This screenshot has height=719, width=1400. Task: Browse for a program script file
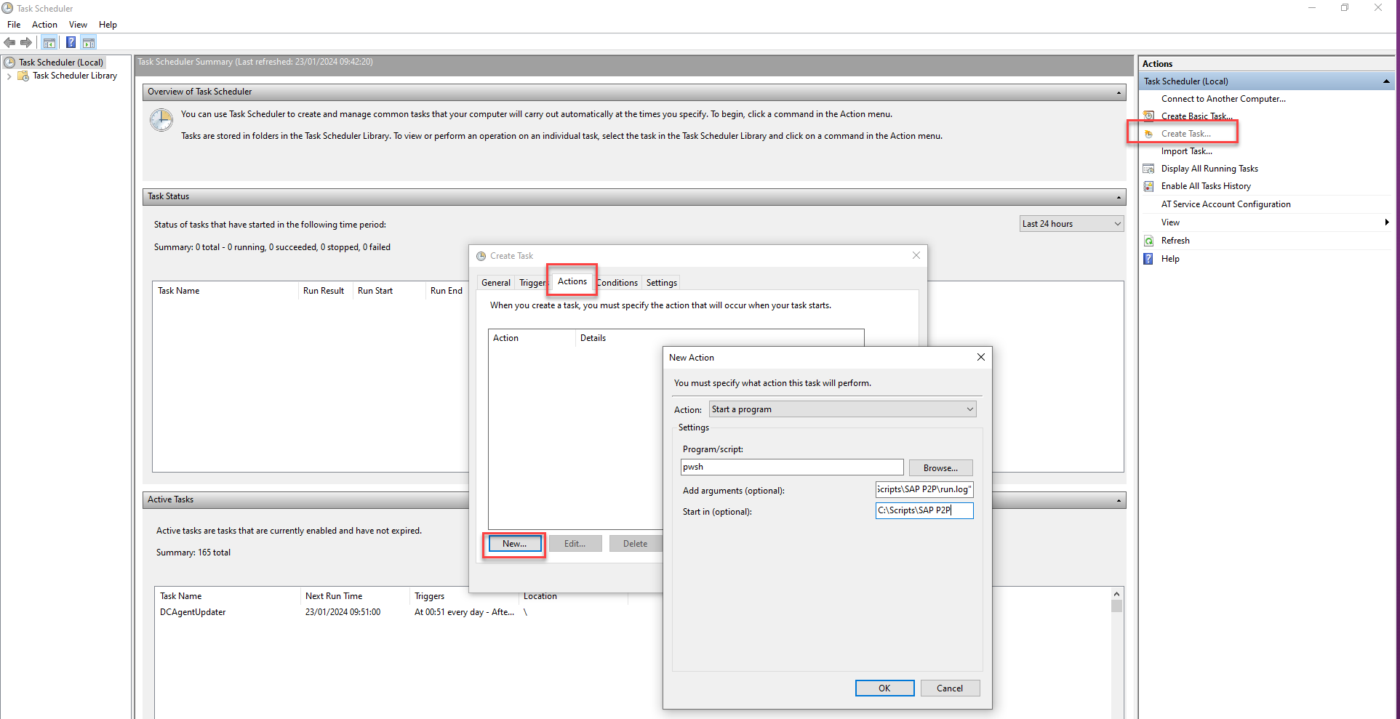pyautogui.click(x=940, y=467)
